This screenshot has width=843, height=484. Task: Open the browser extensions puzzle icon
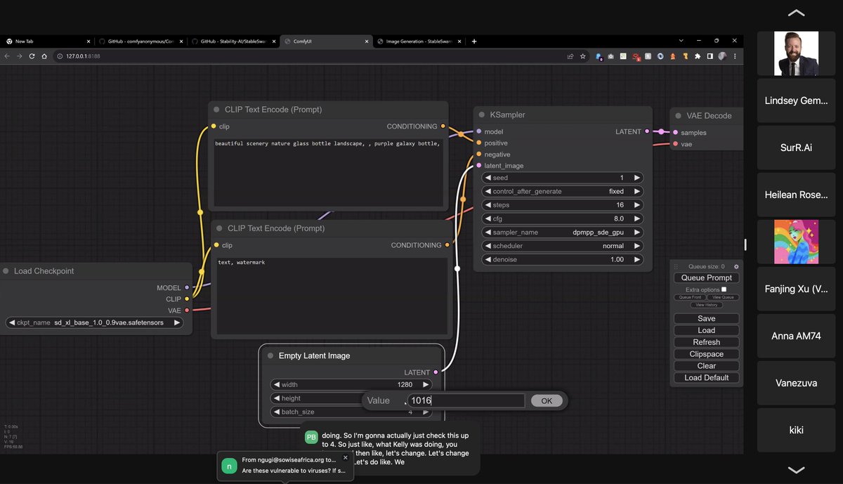(x=698, y=56)
